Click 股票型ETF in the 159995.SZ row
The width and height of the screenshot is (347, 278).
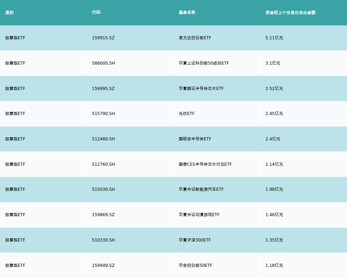[x=15, y=89]
